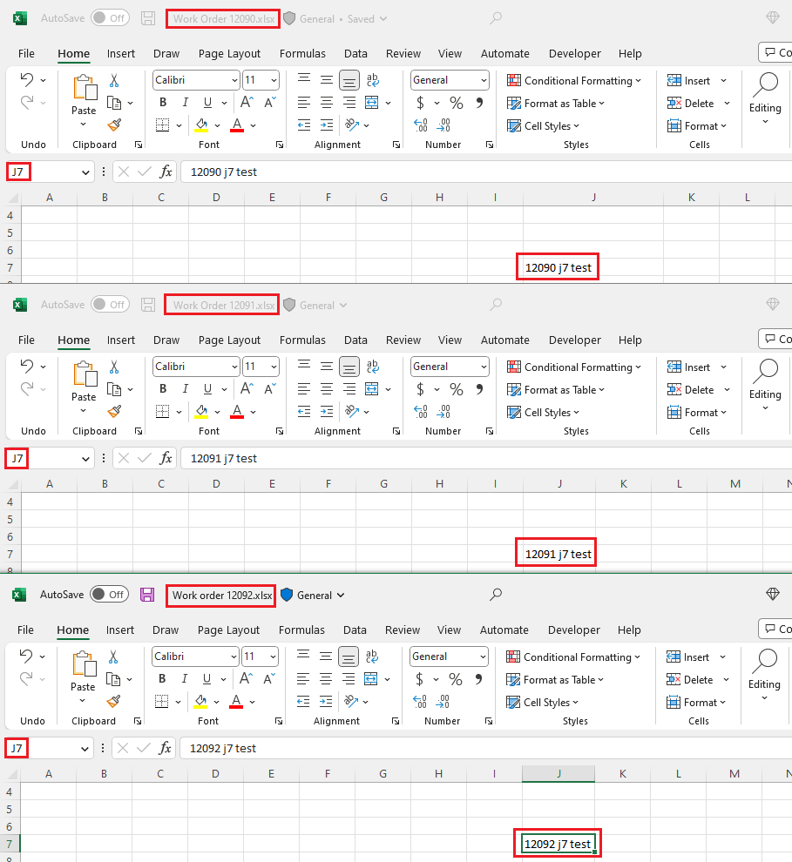This screenshot has height=862, width=792.
Task: Click Orientation icon in Work Order 12090 window
Action: coord(352,125)
